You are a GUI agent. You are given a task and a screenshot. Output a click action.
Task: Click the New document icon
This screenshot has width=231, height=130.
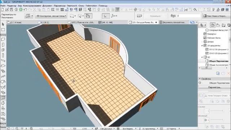pyautogui.click(x=3, y=10)
